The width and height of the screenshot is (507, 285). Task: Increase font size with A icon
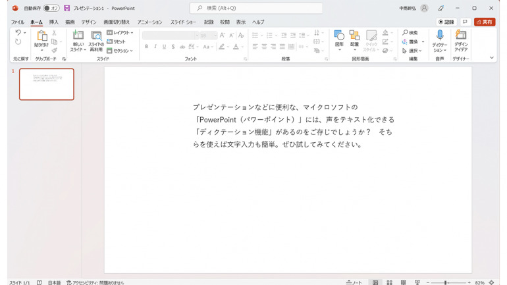click(x=223, y=36)
